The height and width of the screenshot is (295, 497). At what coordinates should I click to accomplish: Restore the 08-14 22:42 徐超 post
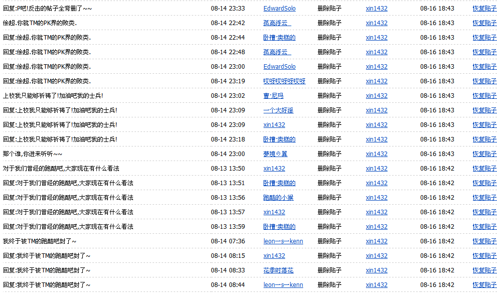tap(484, 23)
